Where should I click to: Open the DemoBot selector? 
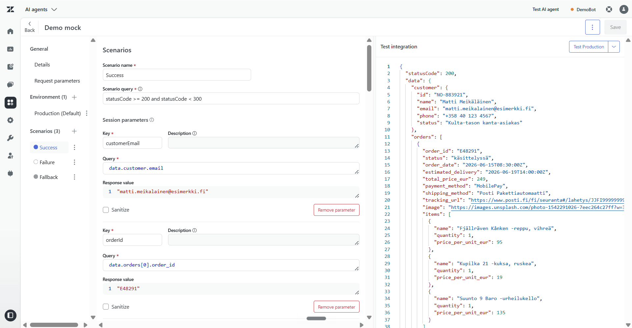tap(583, 10)
